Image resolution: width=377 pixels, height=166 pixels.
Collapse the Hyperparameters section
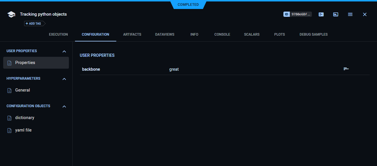[x=64, y=79]
